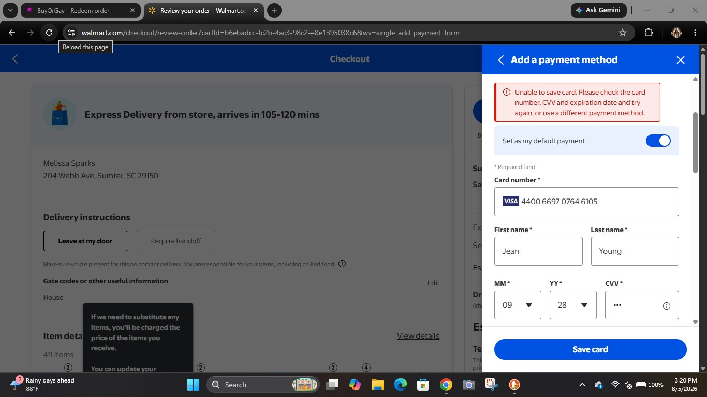Click the Walmart store delivery thumbnail
Screen dimensions: 707x397
click(60, 114)
